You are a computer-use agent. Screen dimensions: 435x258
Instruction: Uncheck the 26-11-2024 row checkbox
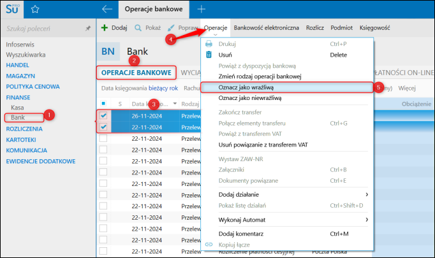[x=103, y=115]
